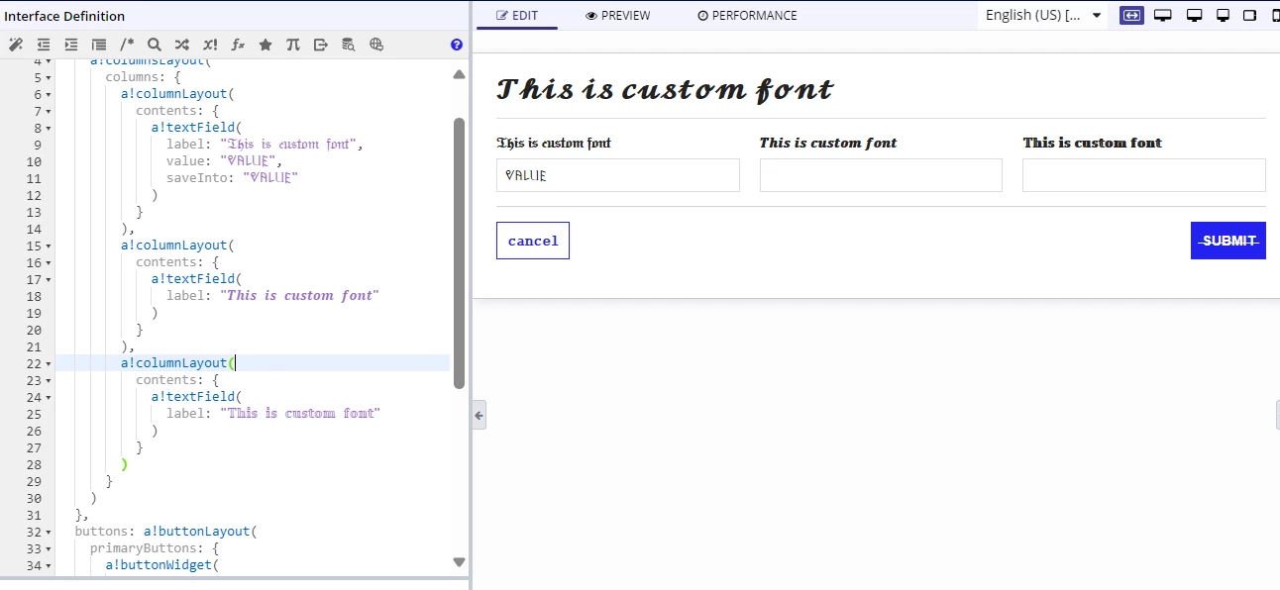This screenshot has width=1280, height=590.
Task: Click label string on code line 25
Action: click(x=300, y=414)
